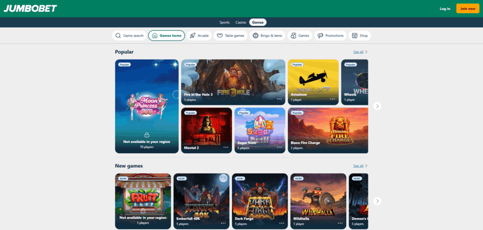This screenshot has width=483, height=230.
Task: Click chevron next to New games See all
Action: (366, 166)
